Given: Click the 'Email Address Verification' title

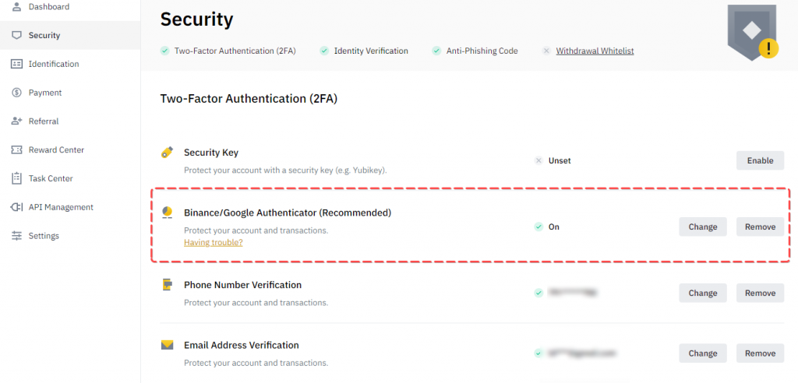Looking at the screenshot, I should click(x=242, y=346).
